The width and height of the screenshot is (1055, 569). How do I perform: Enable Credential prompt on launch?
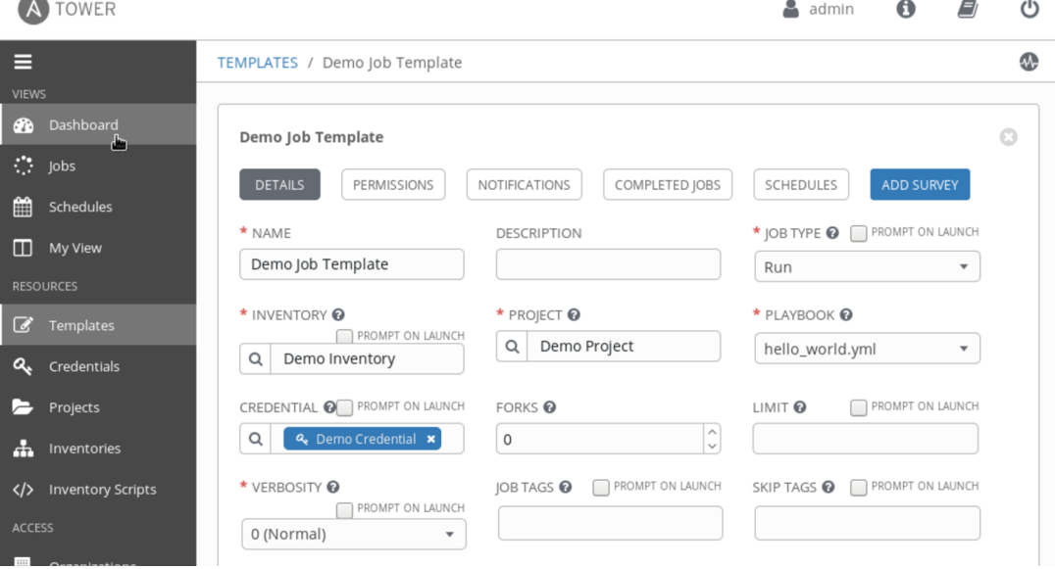(x=344, y=407)
